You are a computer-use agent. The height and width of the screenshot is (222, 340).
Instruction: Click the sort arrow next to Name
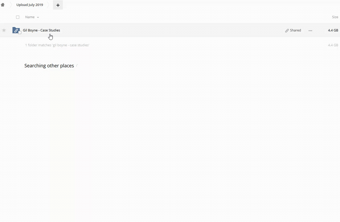pos(38,17)
